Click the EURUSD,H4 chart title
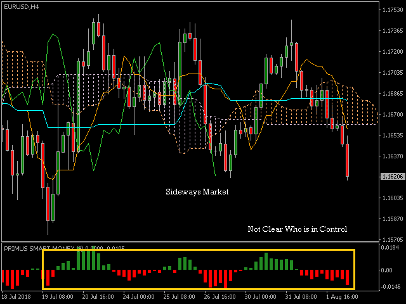The width and height of the screenshot is (406, 304). [21, 7]
